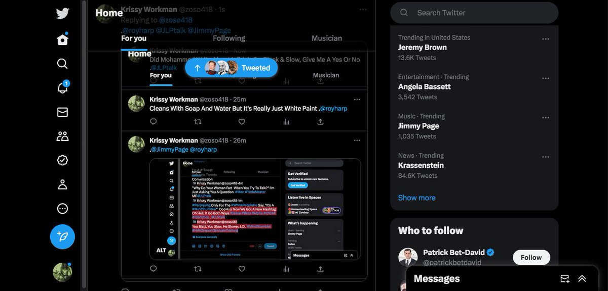The image size is (608, 291).
Task: Open Profile person icon in sidebar
Action: (x=62, y=184)
